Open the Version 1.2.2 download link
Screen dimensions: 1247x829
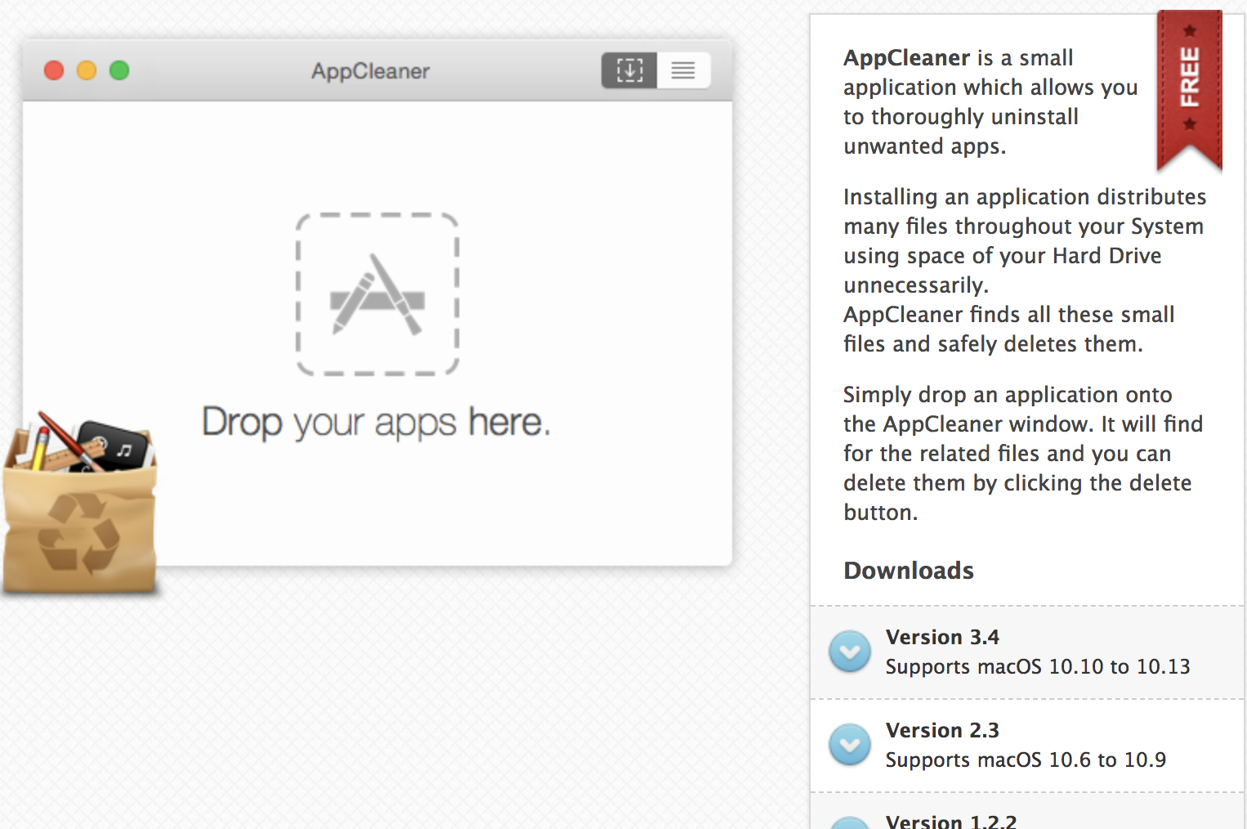point(951,821)
